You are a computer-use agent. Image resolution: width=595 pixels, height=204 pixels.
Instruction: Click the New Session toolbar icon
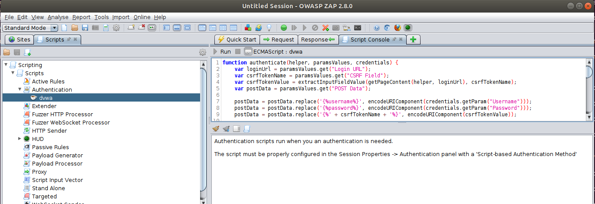point(65,28)
